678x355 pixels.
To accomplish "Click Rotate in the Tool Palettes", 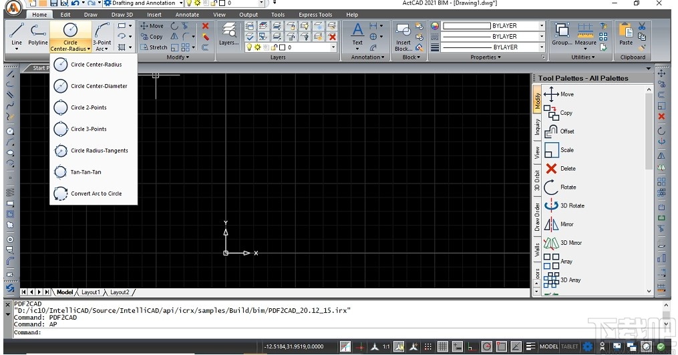I will tap(560, 187).
